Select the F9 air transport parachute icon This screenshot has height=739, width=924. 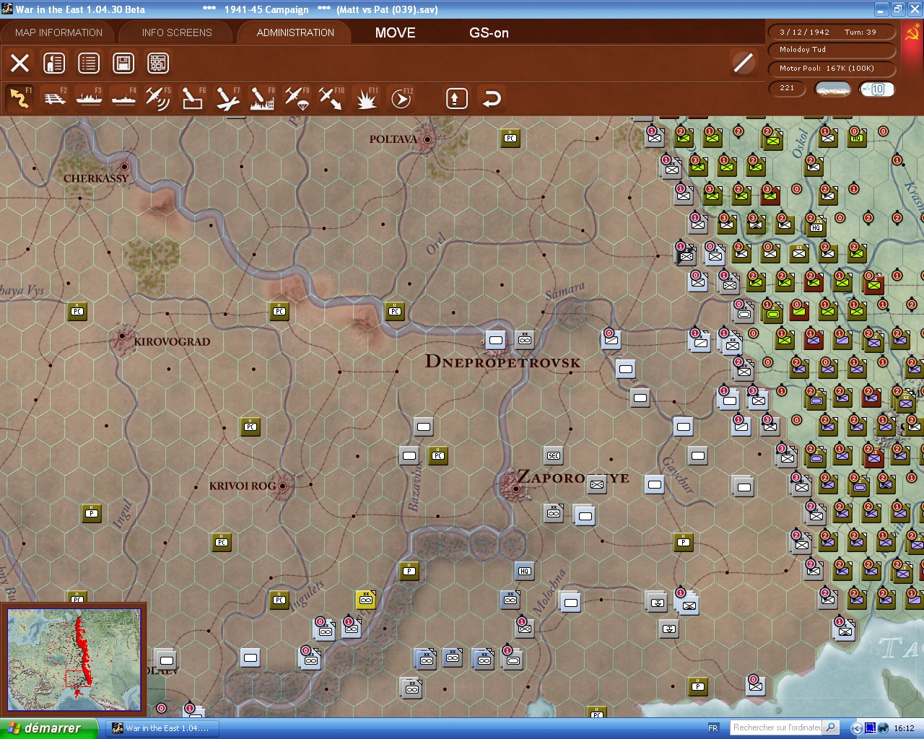pyautogui.click(x=297, y=98)
